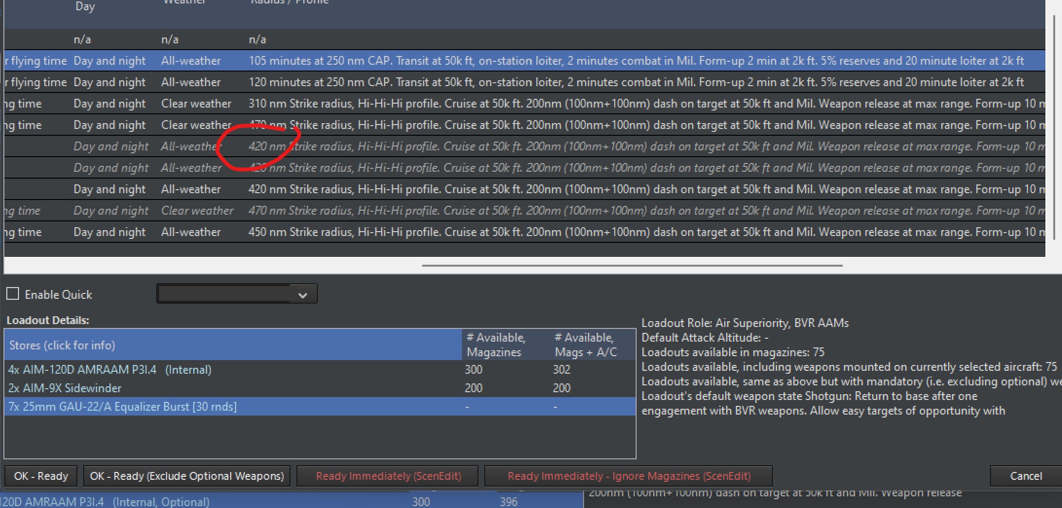This screenshot has height=508, width=1062.
Task: Select the 310 nm Strike radius row
Action: 525,104
